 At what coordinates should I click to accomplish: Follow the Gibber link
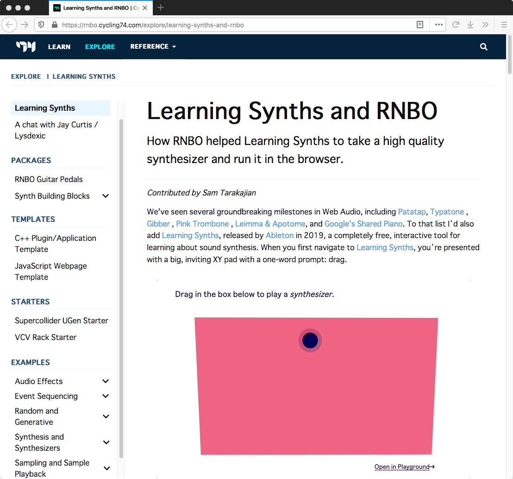pyautogui.click(x=158, y=224)
